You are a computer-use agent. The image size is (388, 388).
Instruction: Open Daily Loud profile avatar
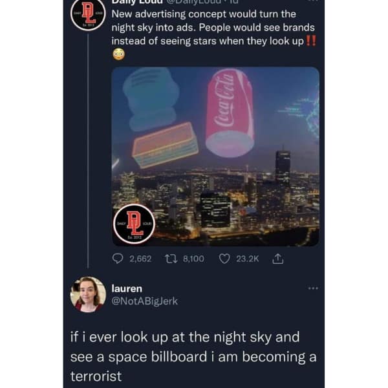tap(88, 14)
